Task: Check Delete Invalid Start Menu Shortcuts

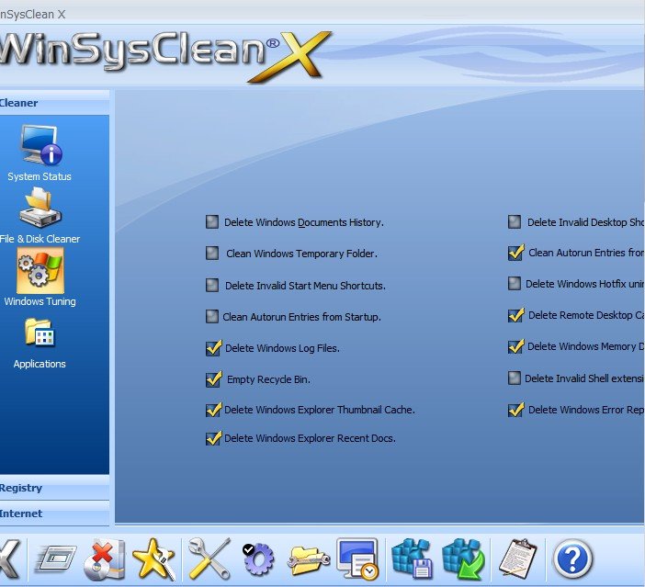Action: pyautogui.click(x=212, y=286)
